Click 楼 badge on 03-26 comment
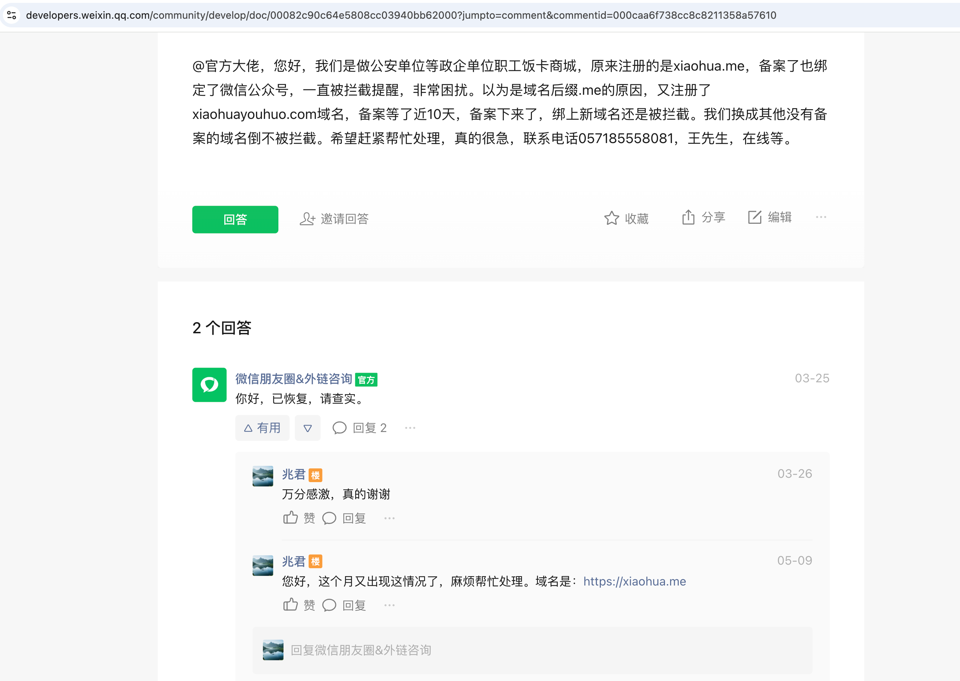Screen dimensions: 960x681 pos(315,475)
